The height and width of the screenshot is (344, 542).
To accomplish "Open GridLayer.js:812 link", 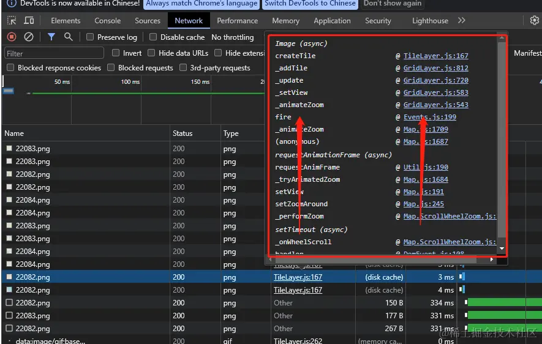I will [x=435, y=68].
